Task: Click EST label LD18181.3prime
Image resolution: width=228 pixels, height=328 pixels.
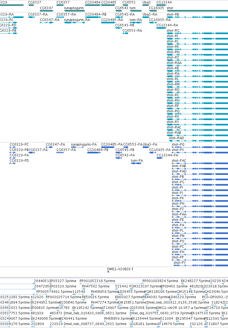Action: (143, 324)
